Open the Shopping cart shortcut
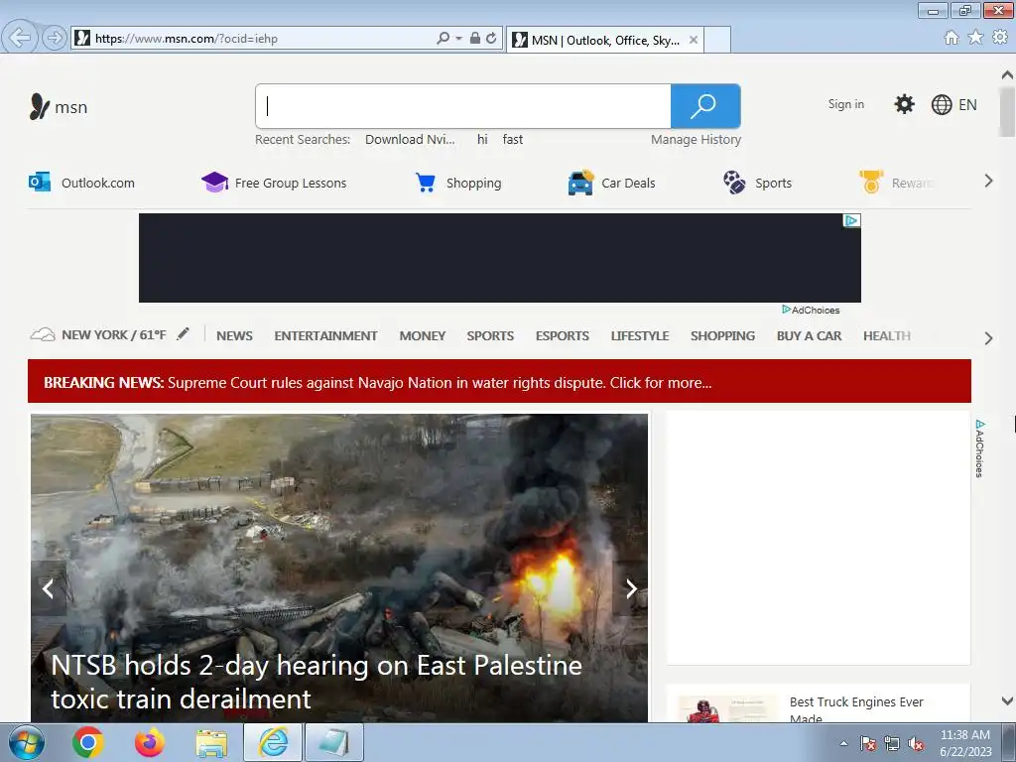1016x762 pixels. pyautogui.click(x=458, y=183)
